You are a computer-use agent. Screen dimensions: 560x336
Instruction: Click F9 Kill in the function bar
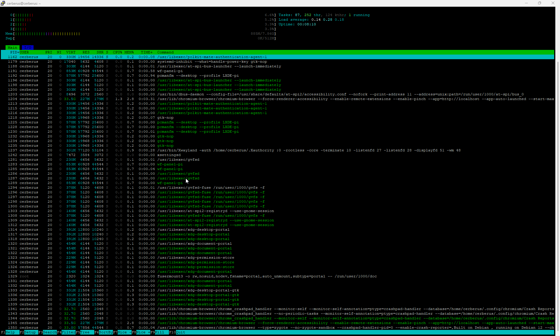(x=160, y=332)
